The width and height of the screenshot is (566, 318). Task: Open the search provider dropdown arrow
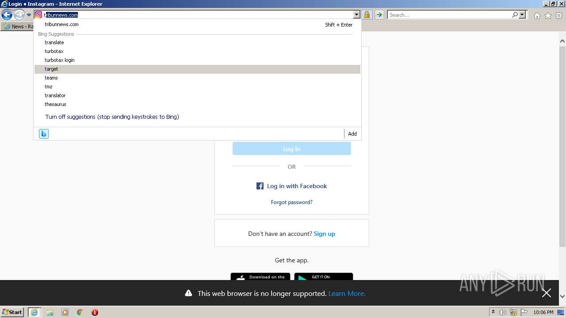point(522,15)
